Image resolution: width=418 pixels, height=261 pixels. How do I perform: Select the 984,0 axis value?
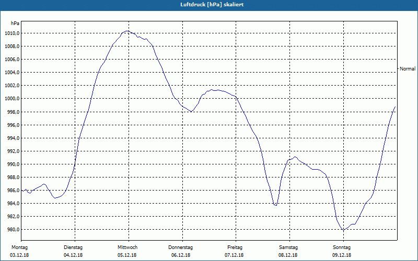13,203
